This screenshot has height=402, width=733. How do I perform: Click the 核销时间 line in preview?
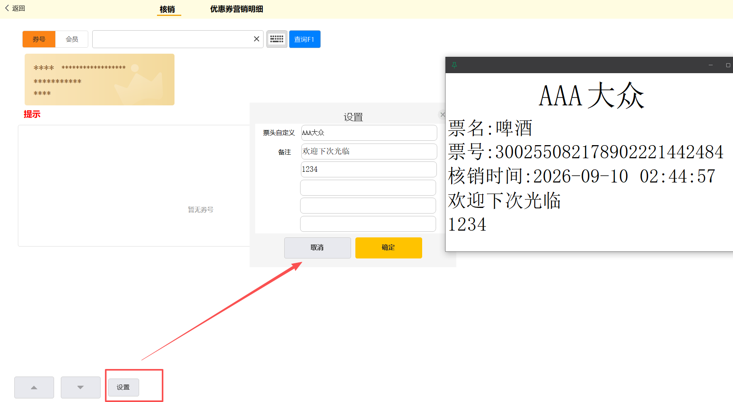[x=582, y=176]
